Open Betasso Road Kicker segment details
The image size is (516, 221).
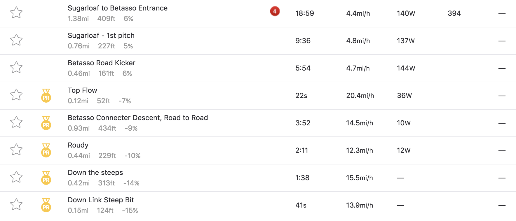point(102,63)
